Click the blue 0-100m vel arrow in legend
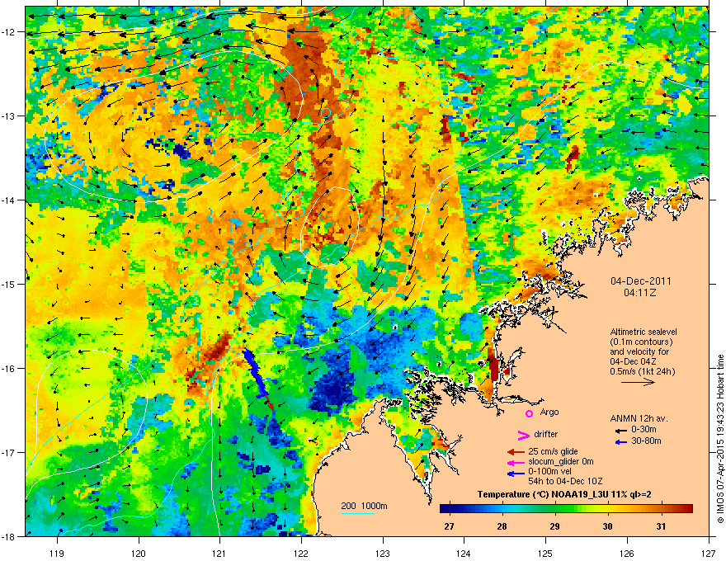The height and width of the screenshot is (561, 726). pos(516,473)
